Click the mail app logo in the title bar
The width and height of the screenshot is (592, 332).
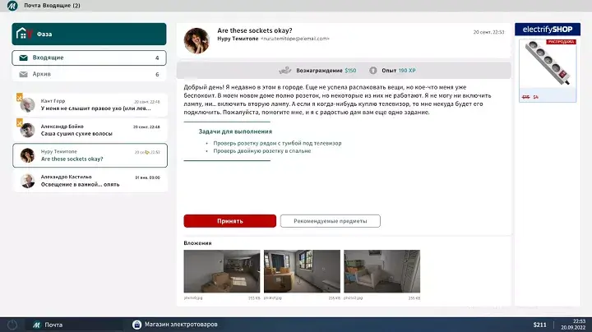[12, 6]
